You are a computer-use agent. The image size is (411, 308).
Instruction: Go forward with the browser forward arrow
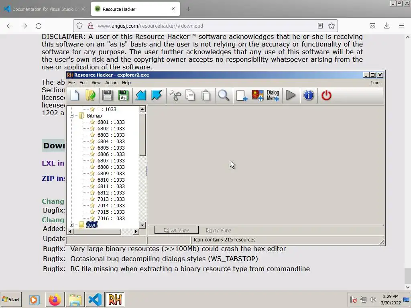click(x=24, y=26)
